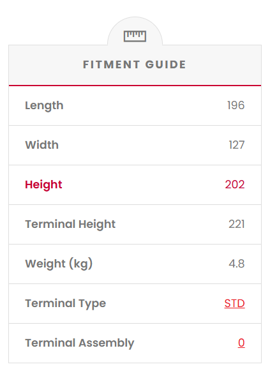Click the red divider under Fitment Guide
Viewport: 270px width, 369px height.
(135, 86)
